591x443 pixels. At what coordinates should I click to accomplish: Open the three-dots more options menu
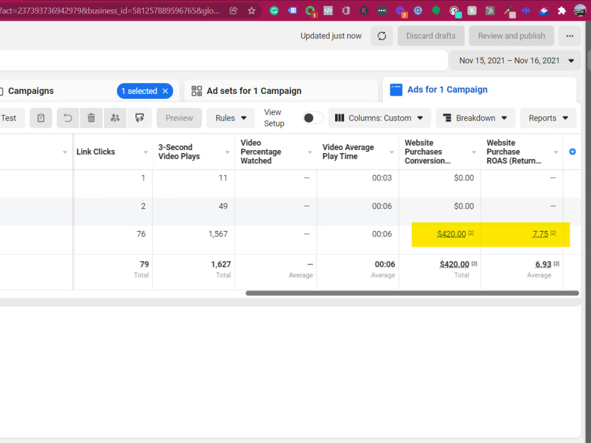(570, 36)
